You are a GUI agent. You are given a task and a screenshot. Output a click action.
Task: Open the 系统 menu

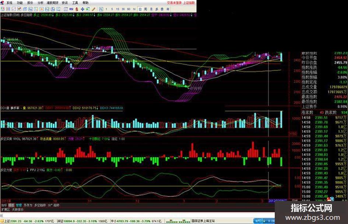(9, 3)
